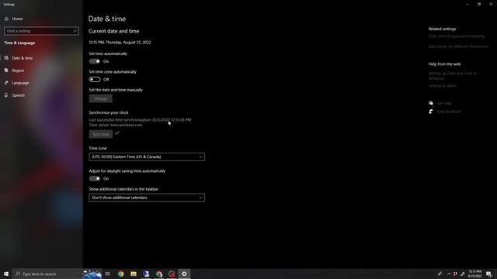Click the red tray icon beside the chevron

point(456,274)
